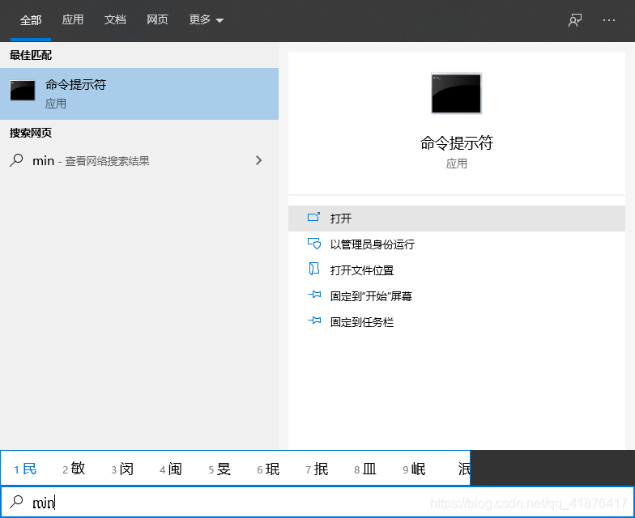This screenshot has height=518, width=635.
Task: Click the web search magnifier icon
Action: pyautogui.click(x=16, y=160)
